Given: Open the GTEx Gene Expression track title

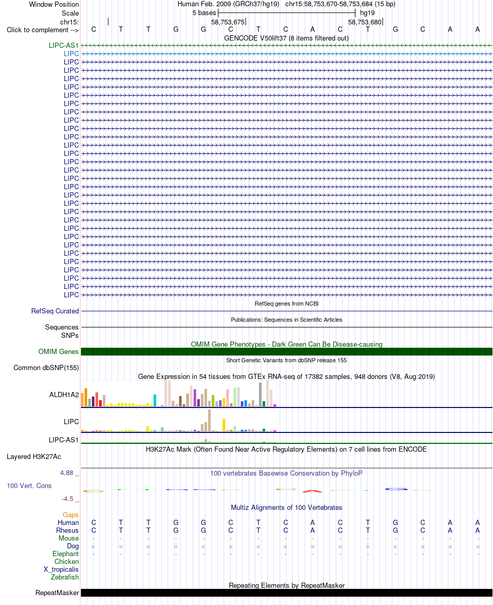Looking at the screenshot, I should [x=286, y=377].
